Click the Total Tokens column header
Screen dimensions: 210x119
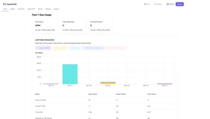tap(152, 94)
